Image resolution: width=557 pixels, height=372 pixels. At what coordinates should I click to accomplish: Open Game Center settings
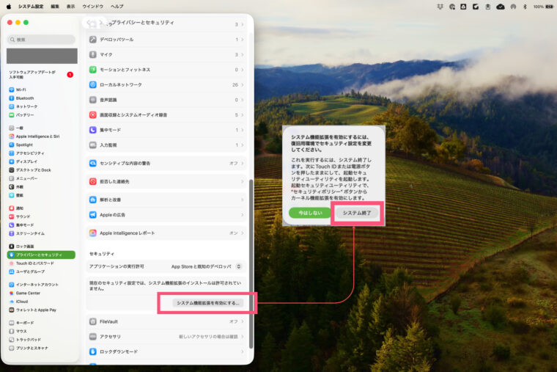28,293
